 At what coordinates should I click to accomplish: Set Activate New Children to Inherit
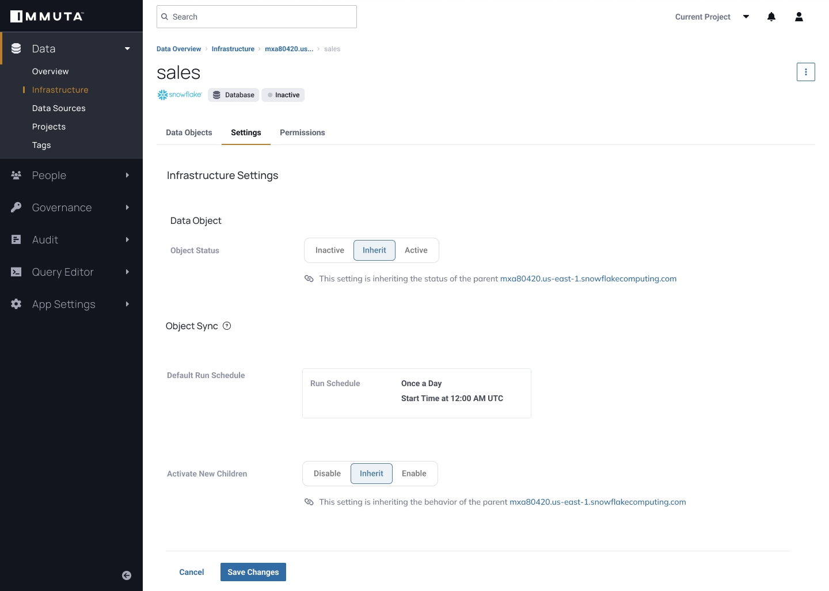coord(371,474)
